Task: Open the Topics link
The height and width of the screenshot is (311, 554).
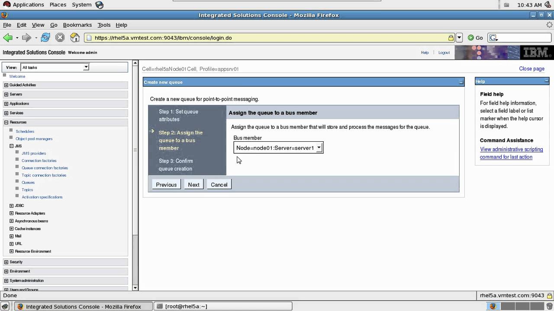Action: click(x=27, y=190)
